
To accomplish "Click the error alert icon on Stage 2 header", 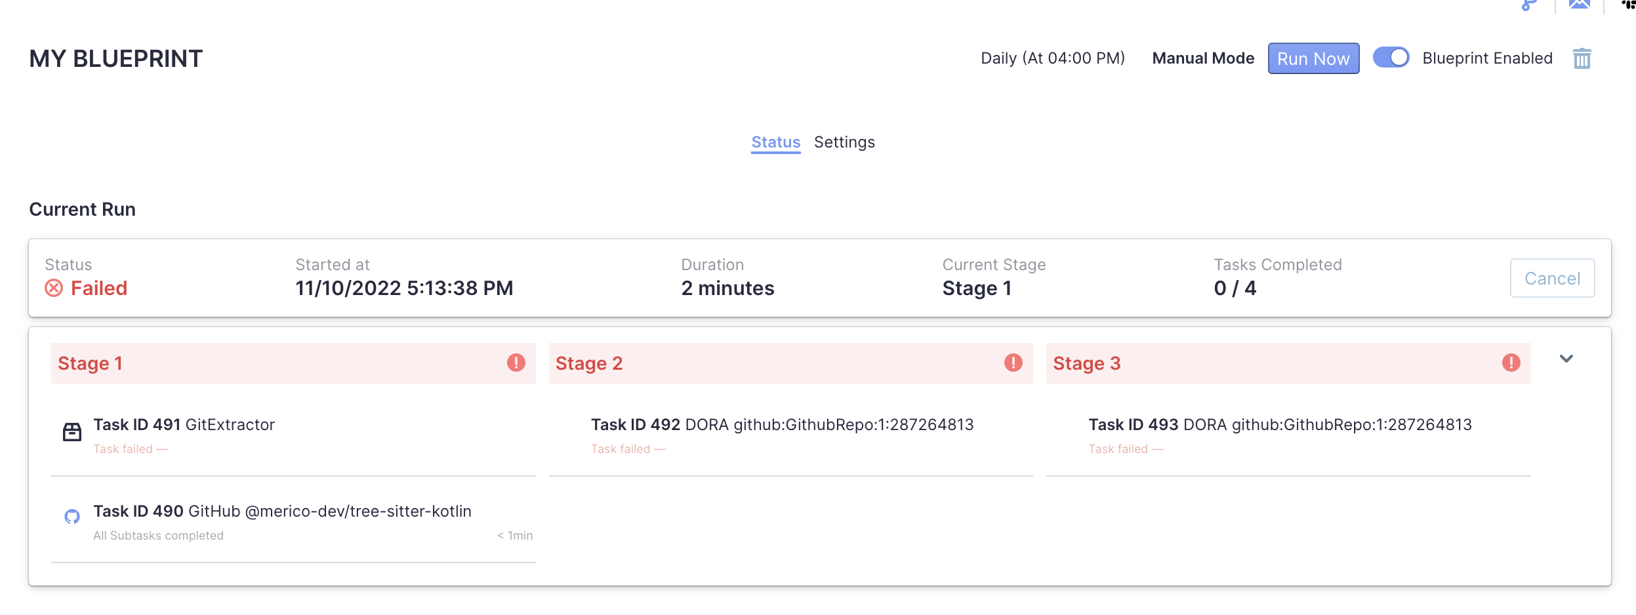I will (x=1014, y=362).
